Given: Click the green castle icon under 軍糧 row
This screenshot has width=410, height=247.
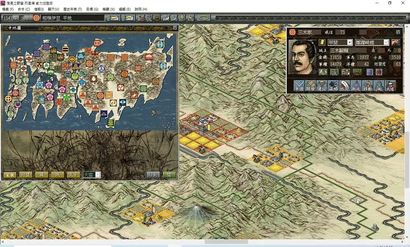Looking at the screenshot, I should pyautogui.click(x=334, y=72).
